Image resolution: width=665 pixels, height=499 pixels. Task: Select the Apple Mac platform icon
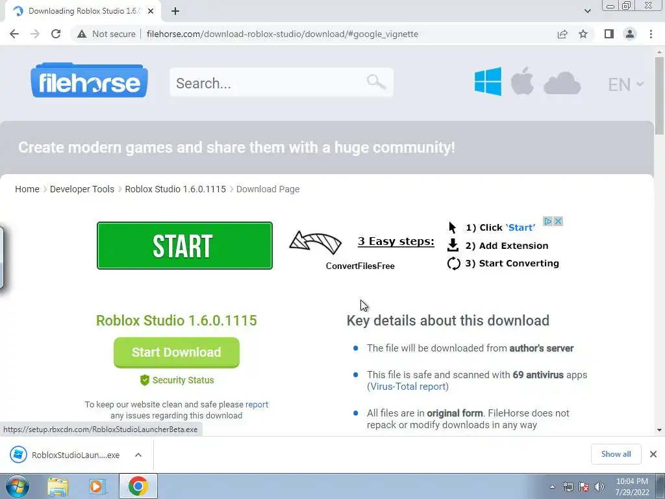522,81
